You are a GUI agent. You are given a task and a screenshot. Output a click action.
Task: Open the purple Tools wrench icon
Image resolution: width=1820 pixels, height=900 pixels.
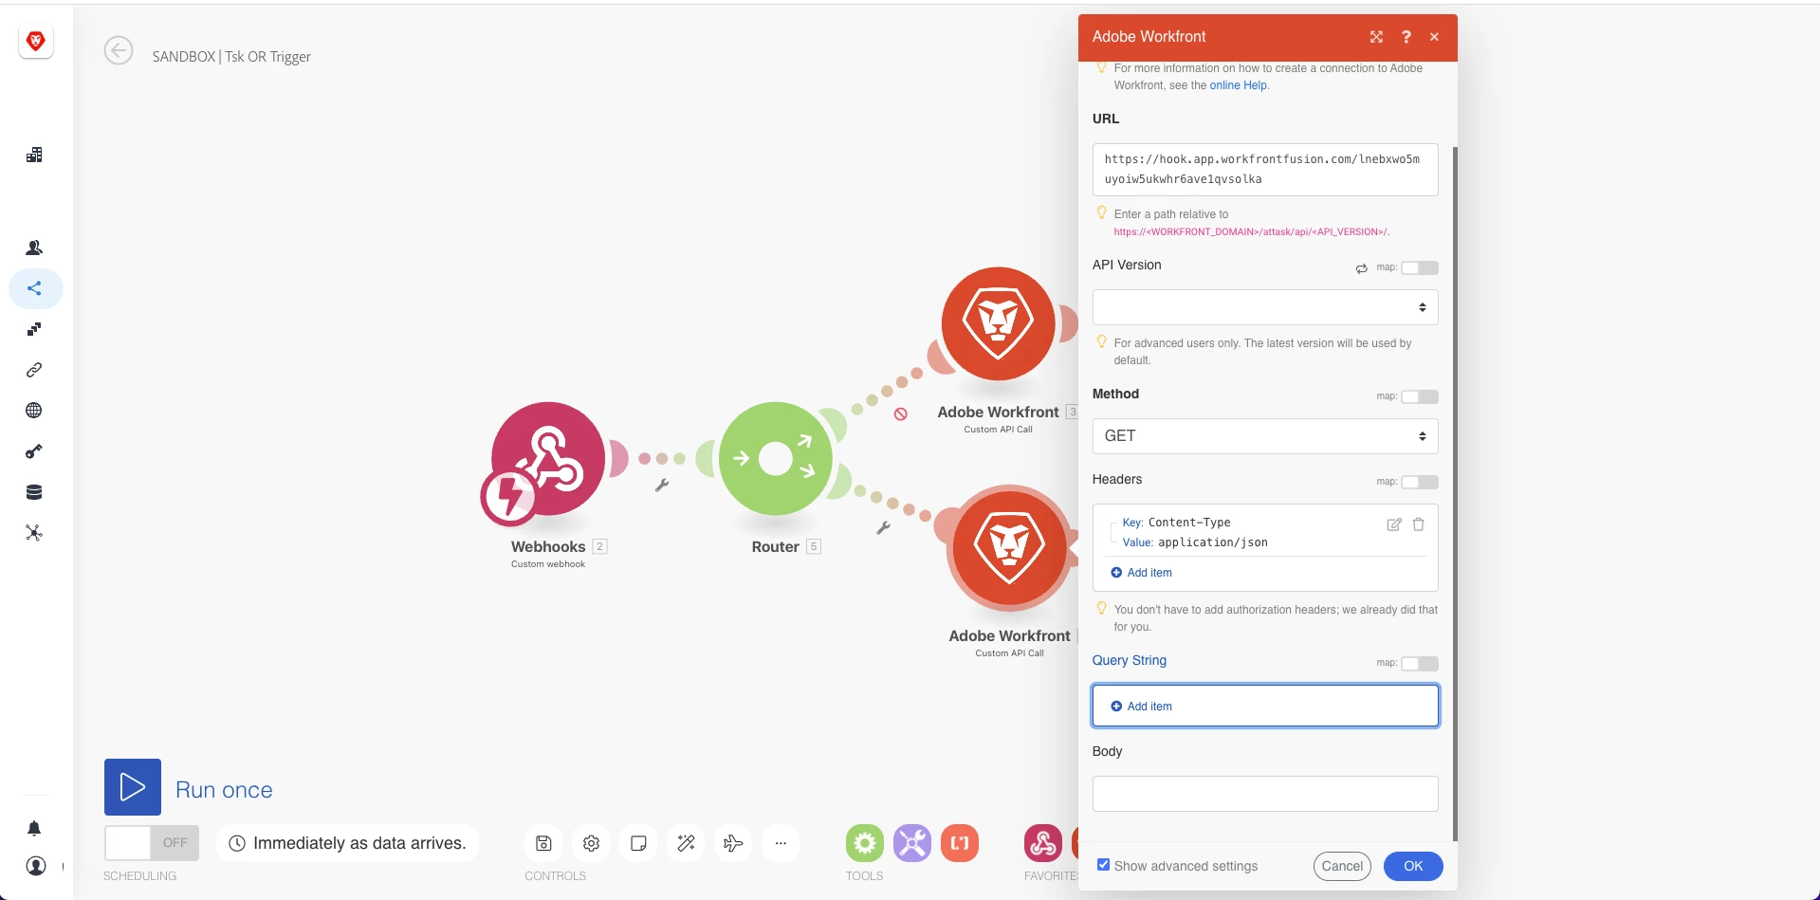(x=912, y=843)
